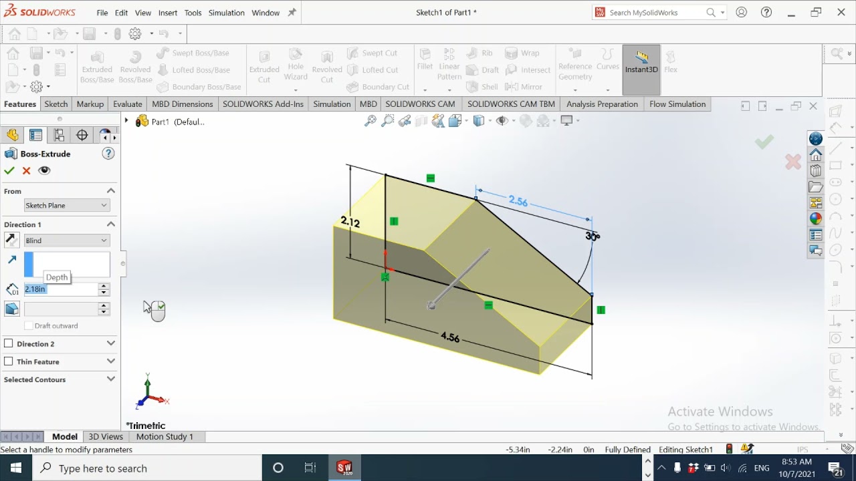Switch to the SOLIDWORKS CAM tab
This screenshot has height=481, width=856.
click(420, 104)
